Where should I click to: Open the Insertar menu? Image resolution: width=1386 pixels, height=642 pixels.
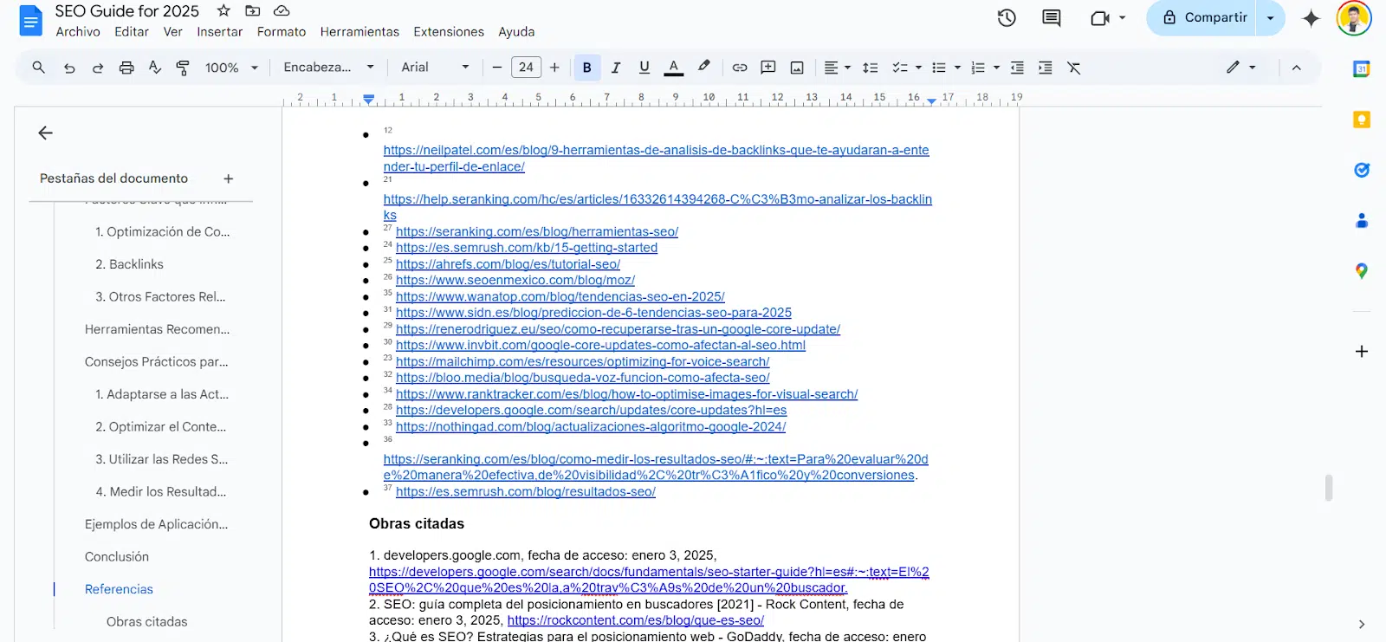point(220,31)
